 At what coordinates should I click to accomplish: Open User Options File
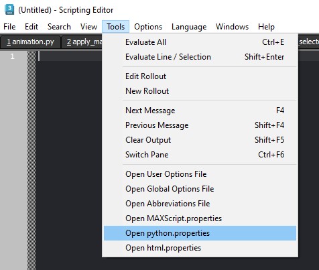click(200, 174)
